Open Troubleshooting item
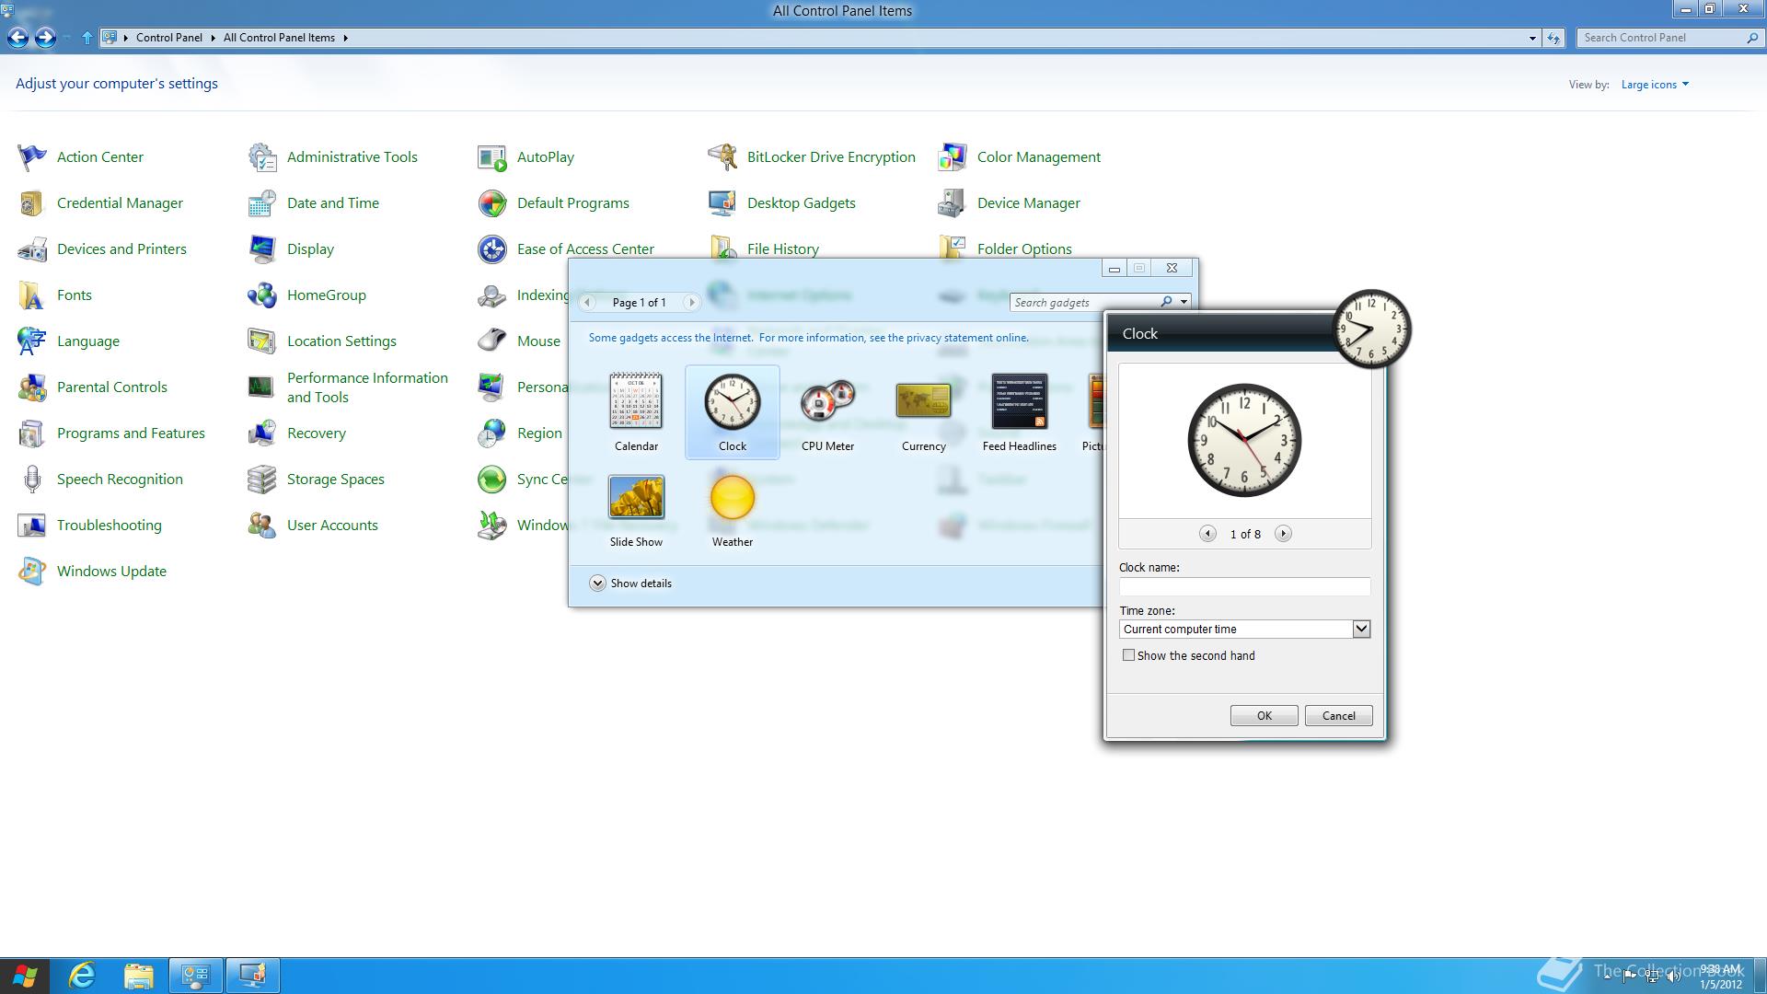This screenshot has width=1767, height=994. tap(90, 526)
